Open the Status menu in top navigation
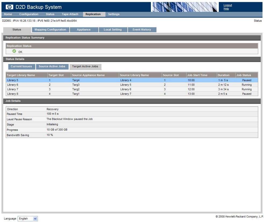 click(50, 14)
